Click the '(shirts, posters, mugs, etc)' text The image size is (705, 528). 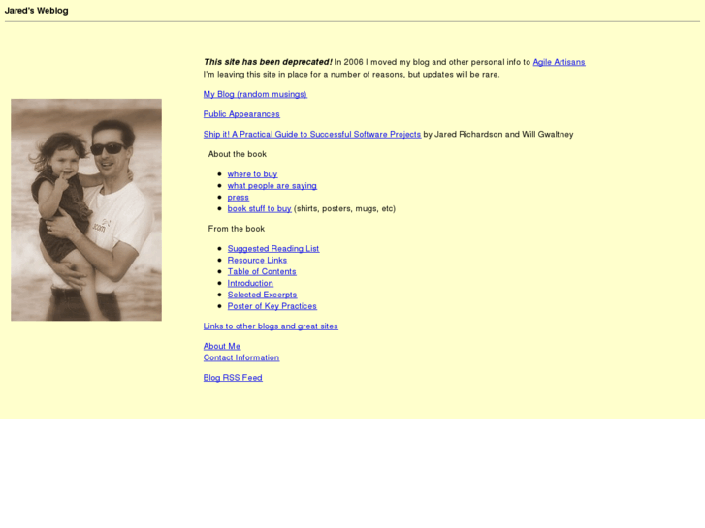(344, 208)
